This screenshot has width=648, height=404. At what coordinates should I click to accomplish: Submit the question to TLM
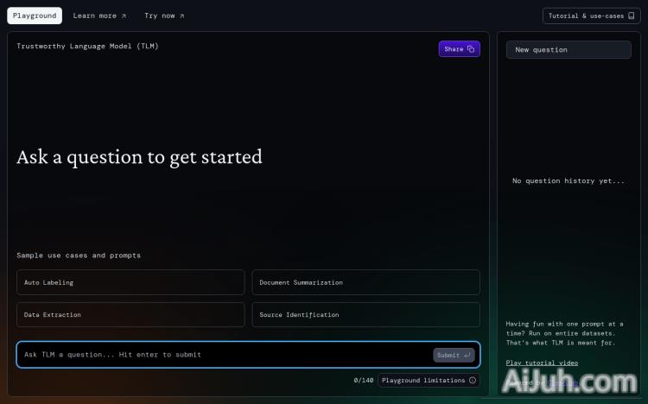(x=454, y=355)
